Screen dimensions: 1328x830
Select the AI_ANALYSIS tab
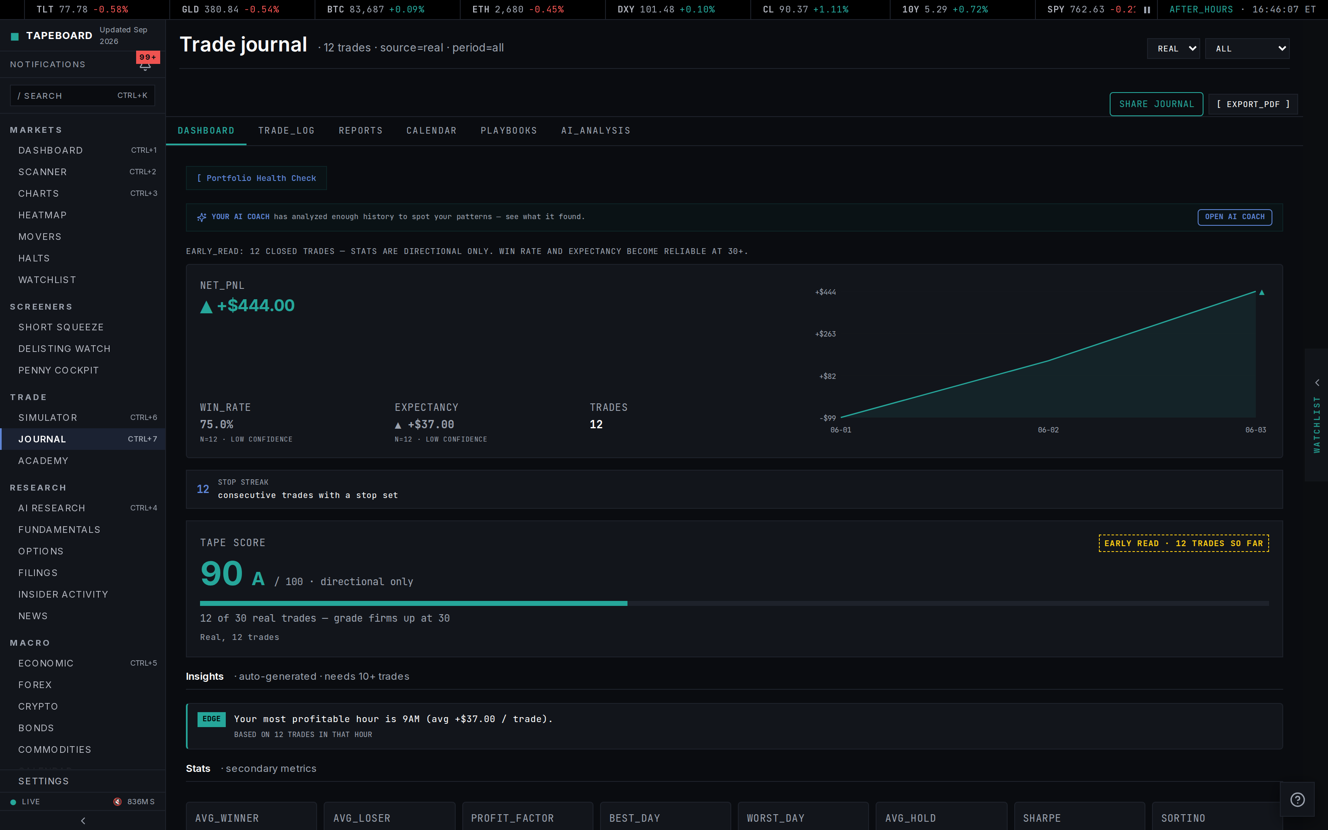(x=596, y=131)
